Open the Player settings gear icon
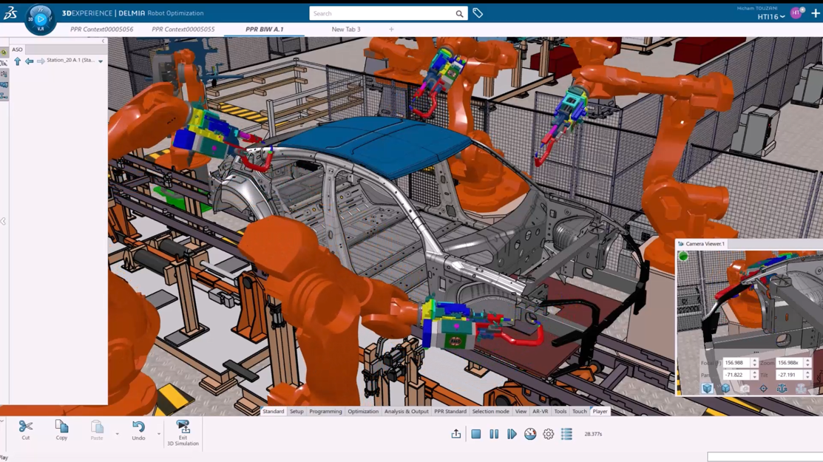The image size is (823, 462). 547,434
